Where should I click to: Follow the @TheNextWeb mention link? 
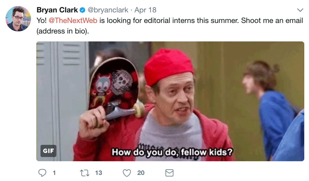[x=73, y=21]
